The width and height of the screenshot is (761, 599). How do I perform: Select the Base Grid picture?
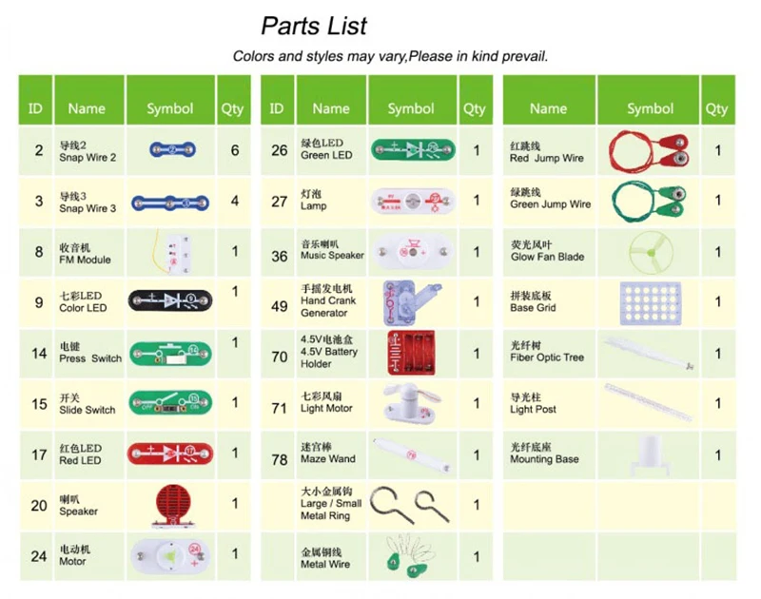[651, 303]
